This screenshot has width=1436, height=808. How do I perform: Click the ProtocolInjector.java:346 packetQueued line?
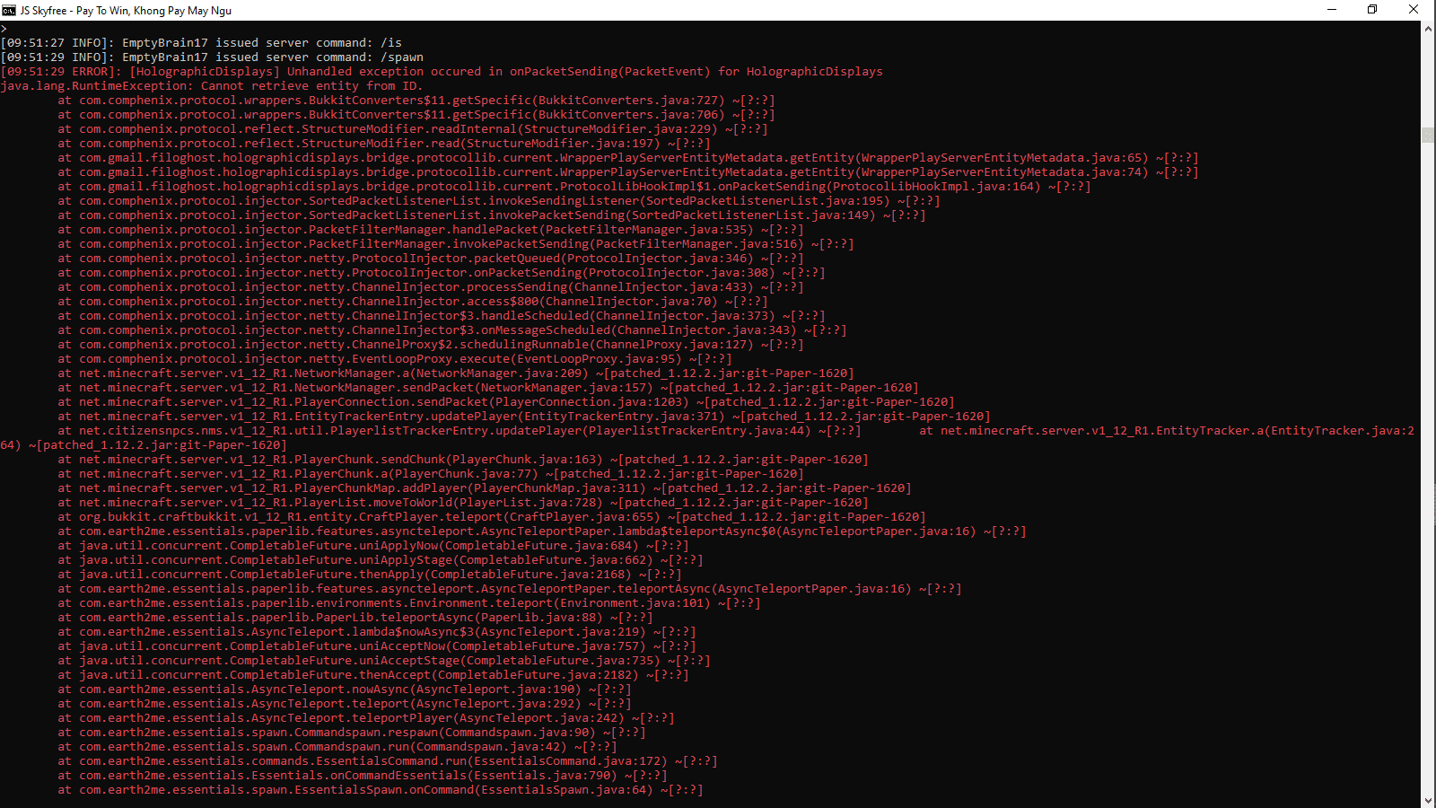(x=431, y=259)
